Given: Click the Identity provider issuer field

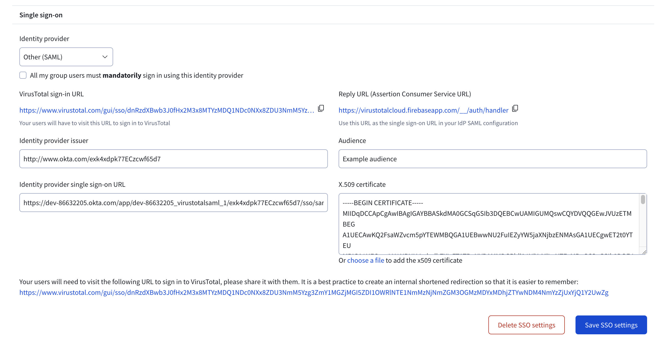Looking at the screenshot, I should click(x=173, y=159).
